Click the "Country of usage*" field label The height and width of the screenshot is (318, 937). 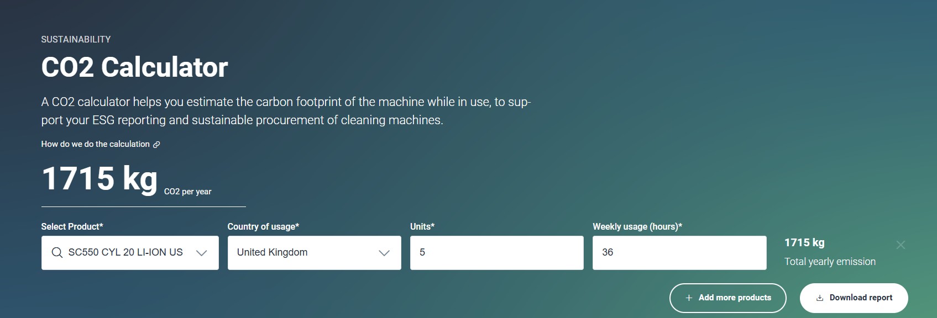(x=263, y=226)
